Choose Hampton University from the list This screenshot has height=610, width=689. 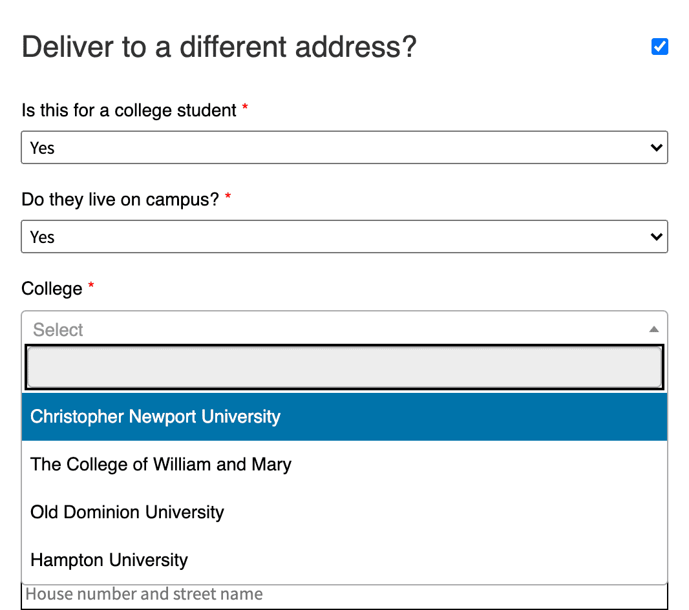(x=344, y=560)
